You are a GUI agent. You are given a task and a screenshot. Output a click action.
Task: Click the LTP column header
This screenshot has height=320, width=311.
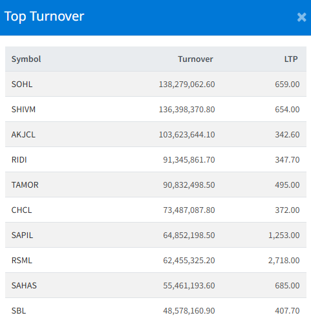click(x=291, y=59)
